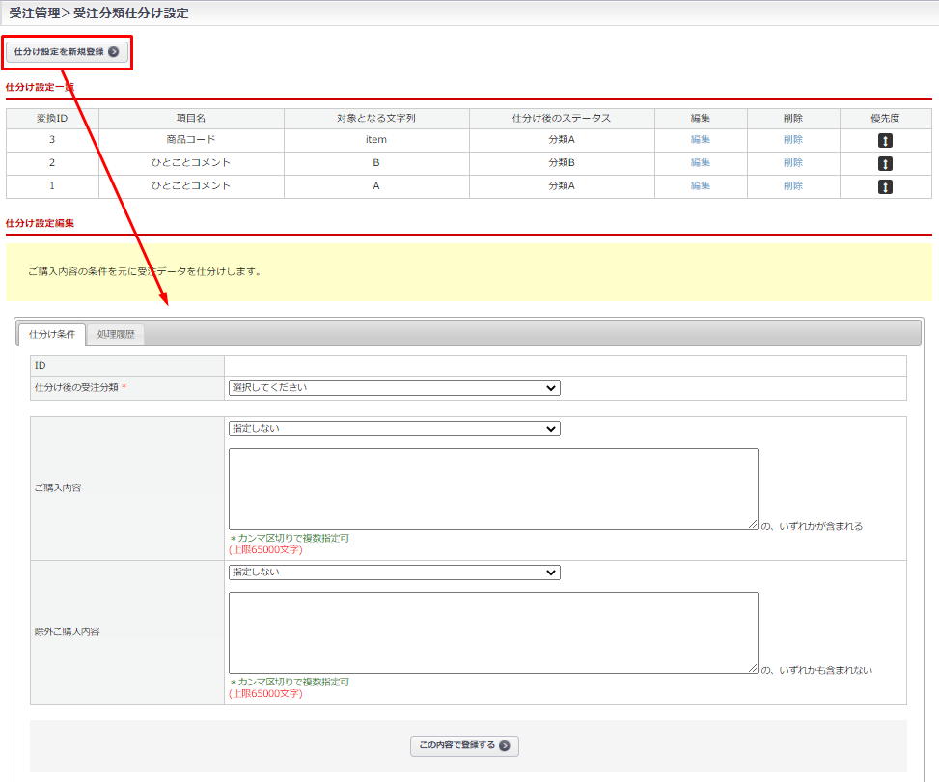The image size is (939, 782).
Task: Click priority sort icon for ID 1 row
Action: point(885,186)
